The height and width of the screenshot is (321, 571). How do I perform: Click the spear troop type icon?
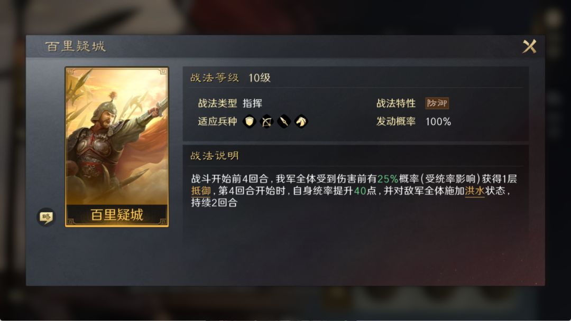284,121
